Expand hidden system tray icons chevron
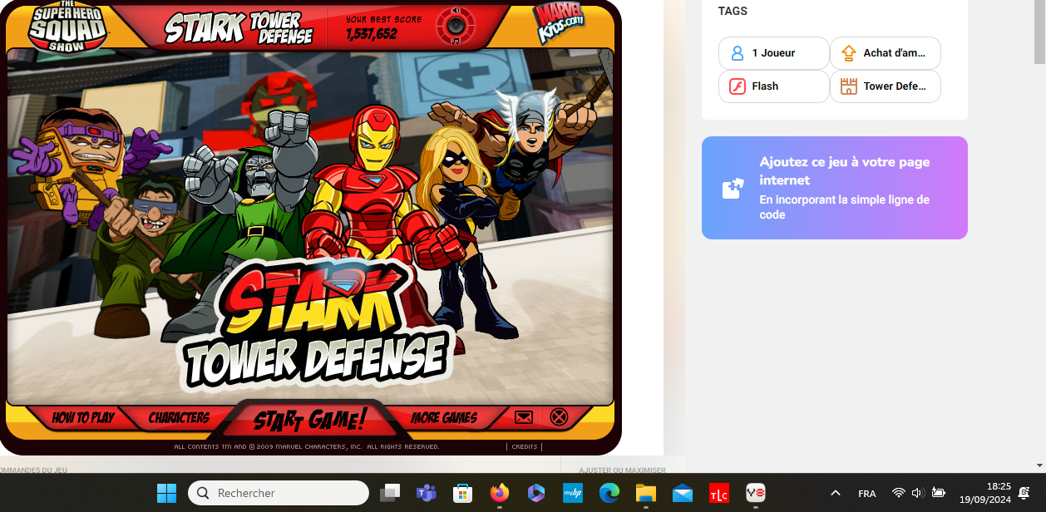Viewport: 1046px width, 512px height. pos(836,493)
